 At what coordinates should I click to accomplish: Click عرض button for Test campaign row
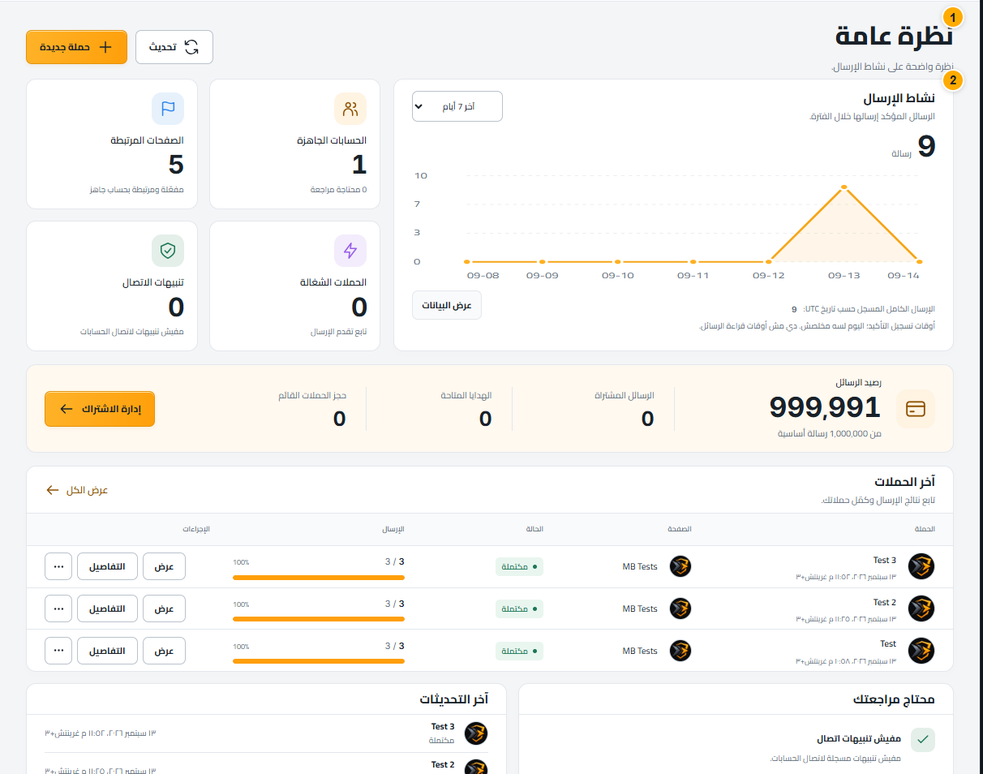pyautogui.click(x=165, y=651)
